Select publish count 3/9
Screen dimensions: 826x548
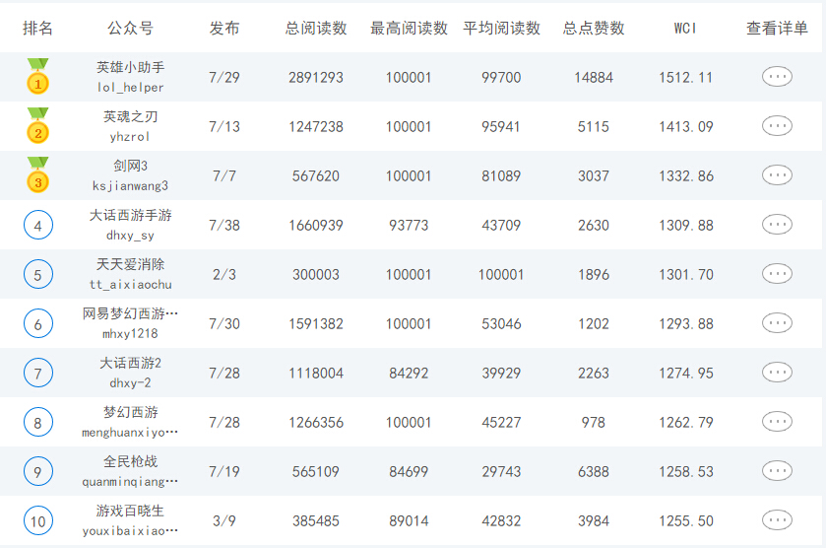click(x=224, y=521)
